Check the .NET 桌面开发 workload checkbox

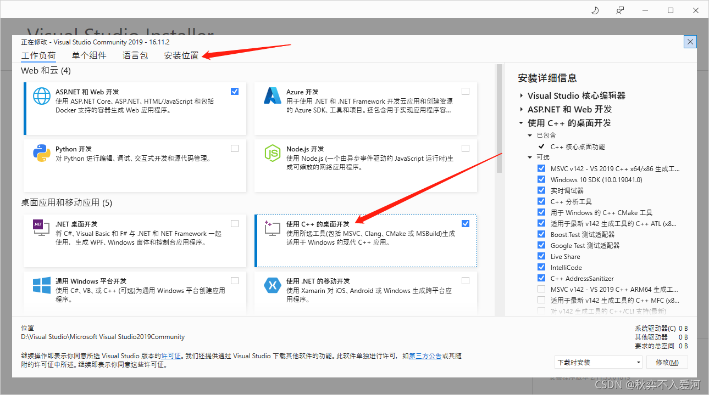pos(235,223)
